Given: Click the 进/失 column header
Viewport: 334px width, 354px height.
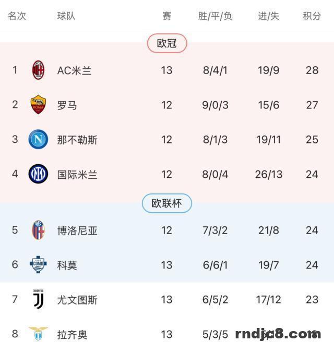Looking at the screenshot, I should coord(269,16).
